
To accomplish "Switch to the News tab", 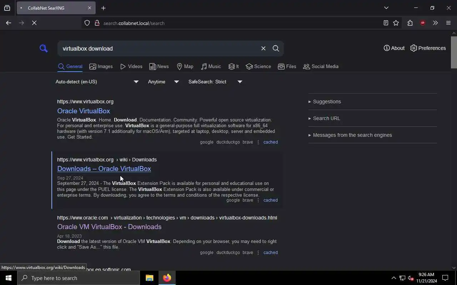I will coord(159,66).
